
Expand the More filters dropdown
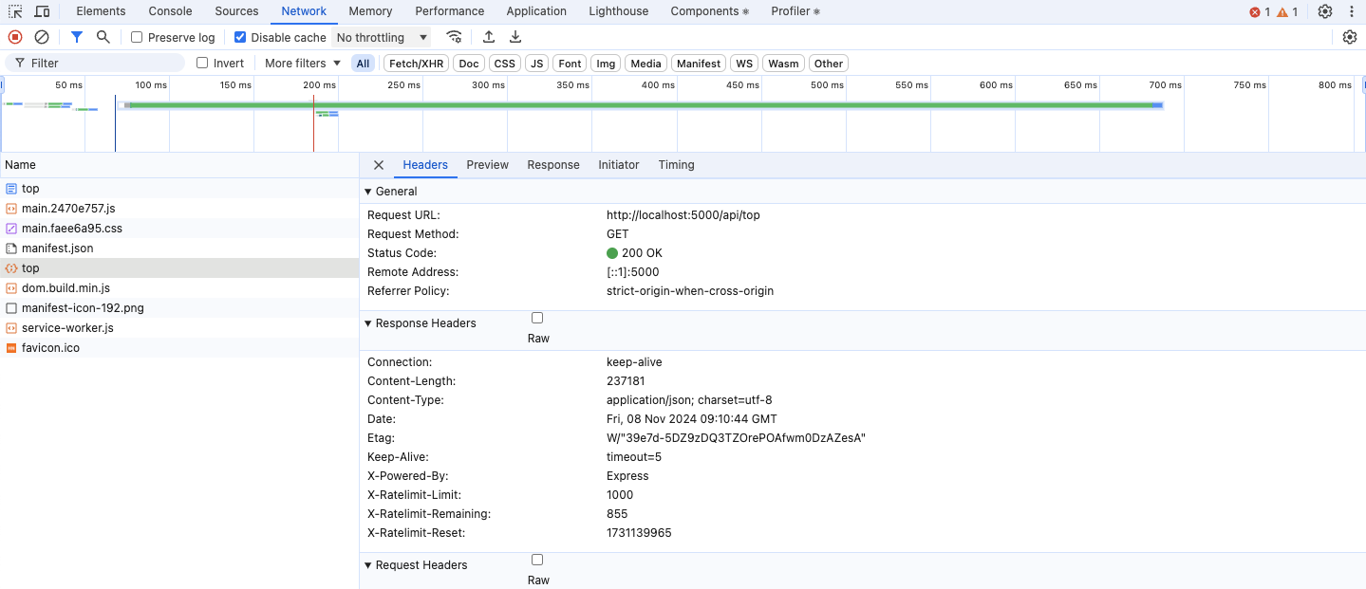coord(302,63)
